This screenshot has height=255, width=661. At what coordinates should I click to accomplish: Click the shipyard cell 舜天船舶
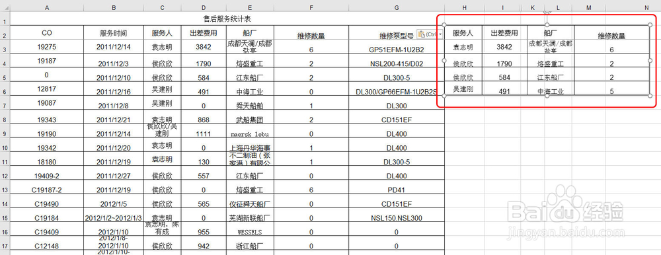click(250, 103)
